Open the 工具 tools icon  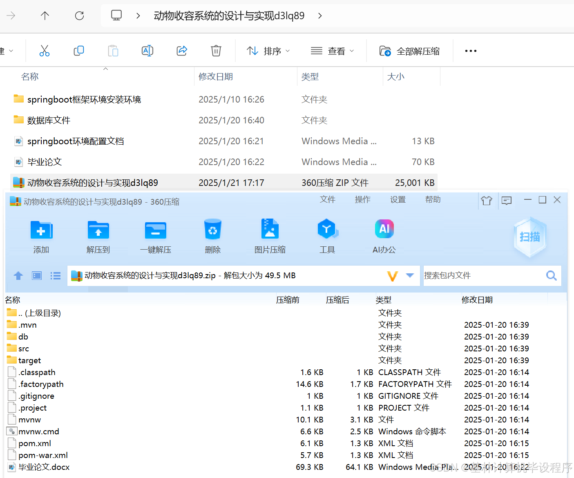click(327, 229)
